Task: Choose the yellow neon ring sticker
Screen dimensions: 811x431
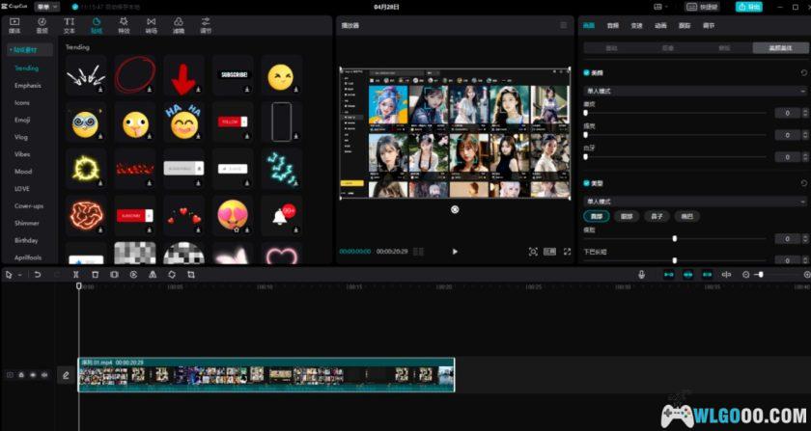Action: tap(86, 169)
